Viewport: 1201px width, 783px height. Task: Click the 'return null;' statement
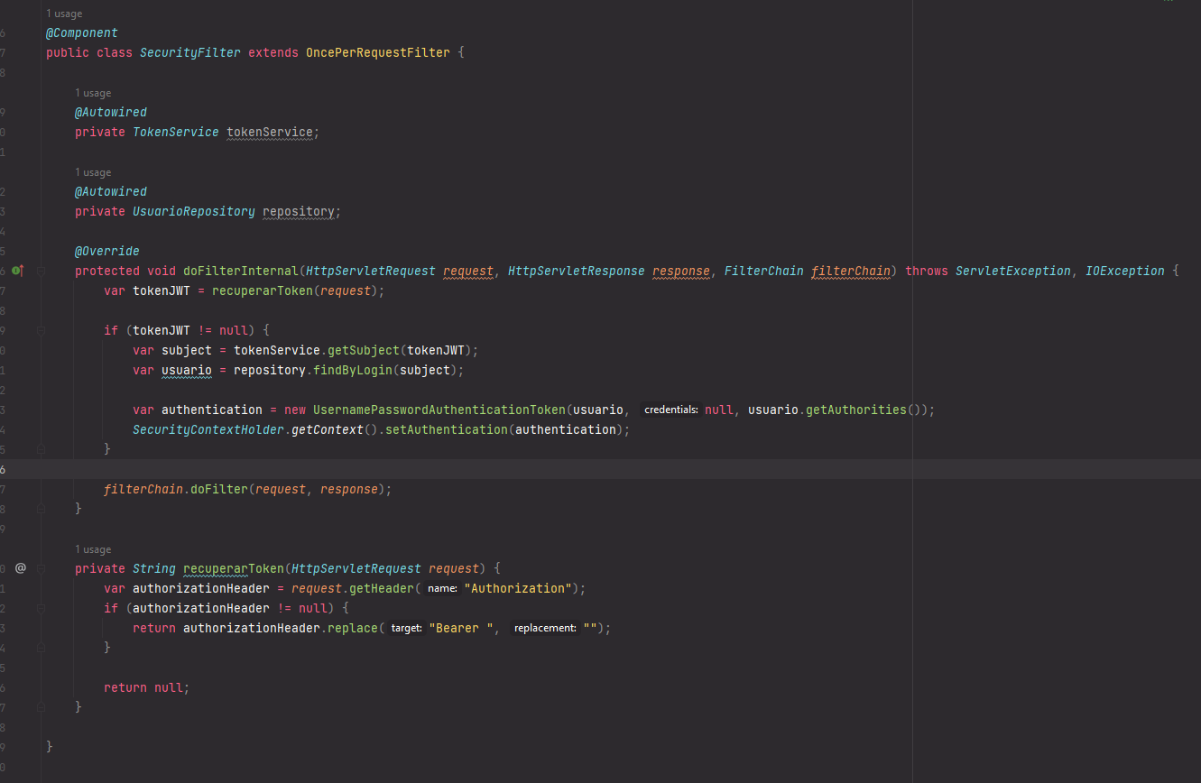147,687
